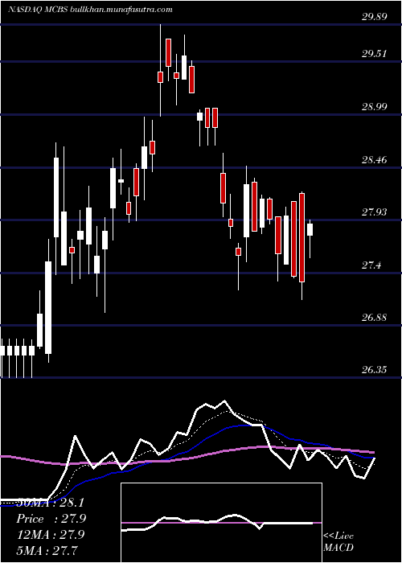Click the tallest red candlestick near the chart end

301,237
